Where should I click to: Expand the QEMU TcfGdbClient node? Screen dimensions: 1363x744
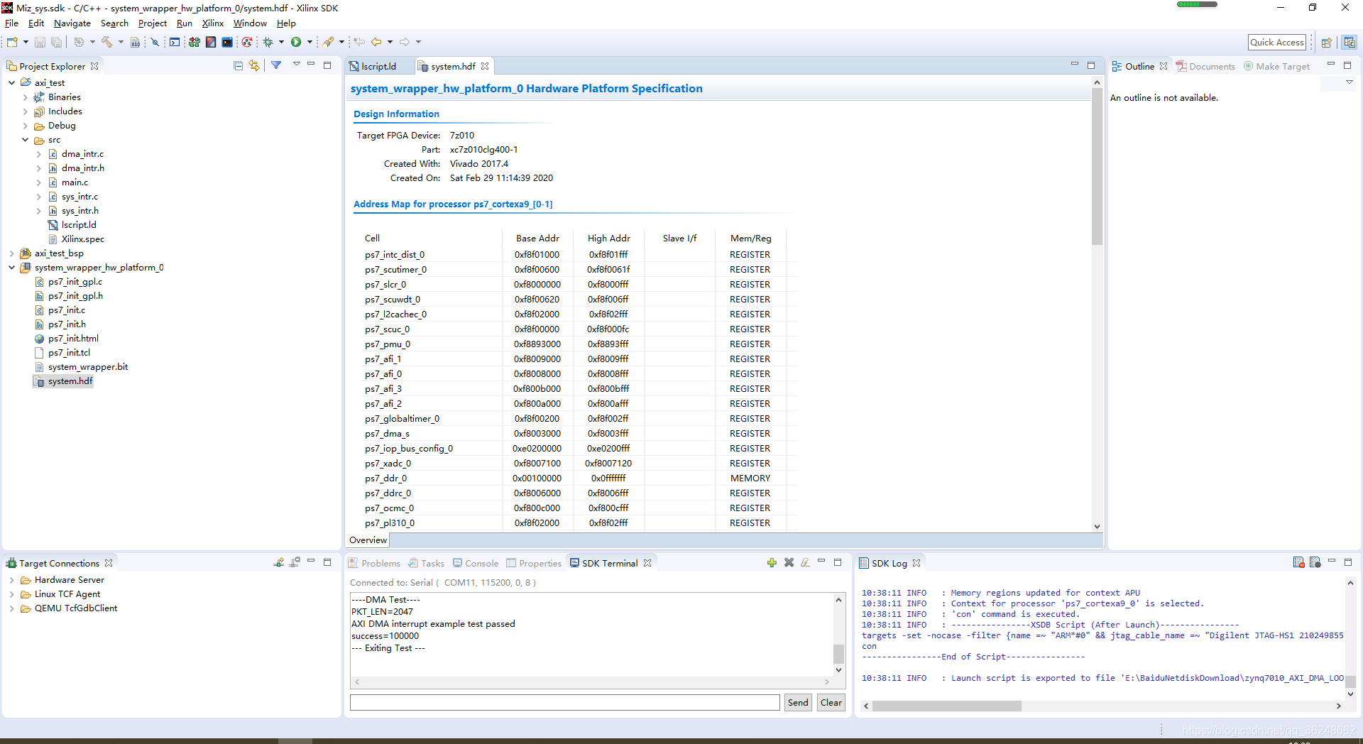coord(12,608)
